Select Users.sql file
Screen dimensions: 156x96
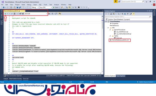pos(119,38)
